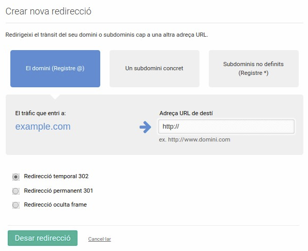Image resolution: width=308 pixels, height=251 pixels.
Task: Click the Desar redirecció button
Action: [x=42, y=238]
